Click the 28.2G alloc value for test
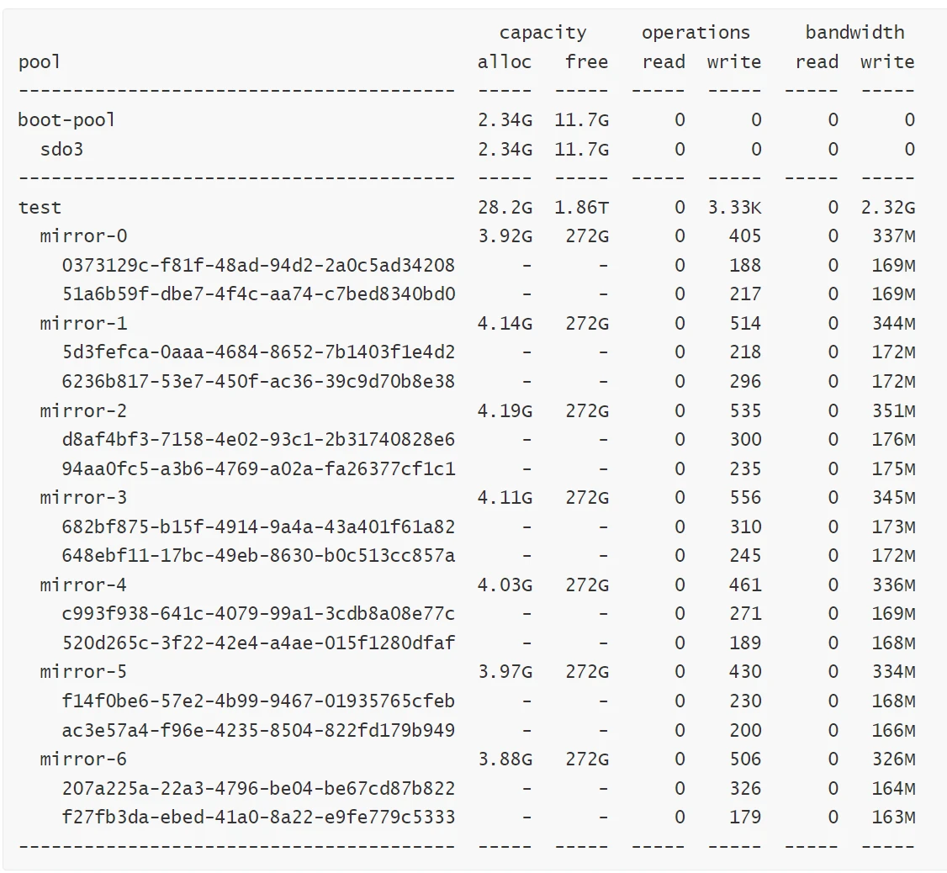Image resolution: width=947 pixels, height=873 pixels. tap(505, 208)
